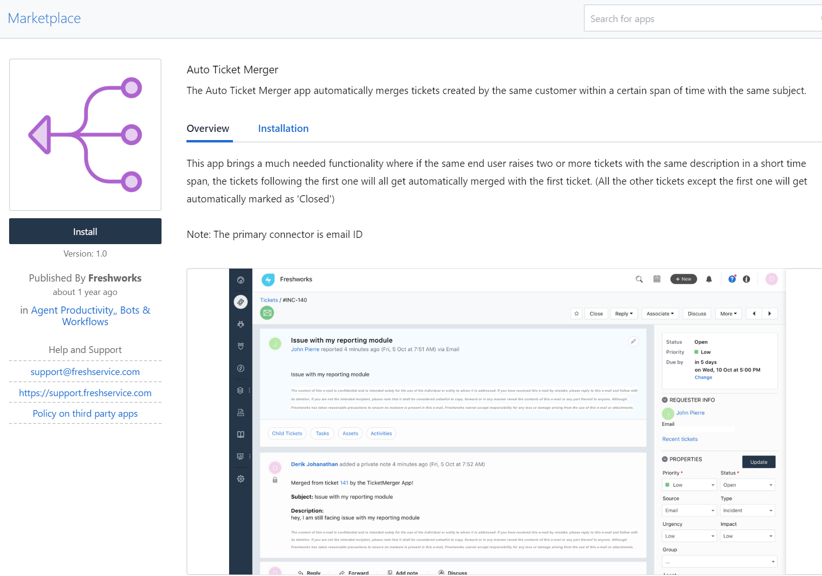Click the dashboard icon in screenshot sidebar

(x=241, y=280)
